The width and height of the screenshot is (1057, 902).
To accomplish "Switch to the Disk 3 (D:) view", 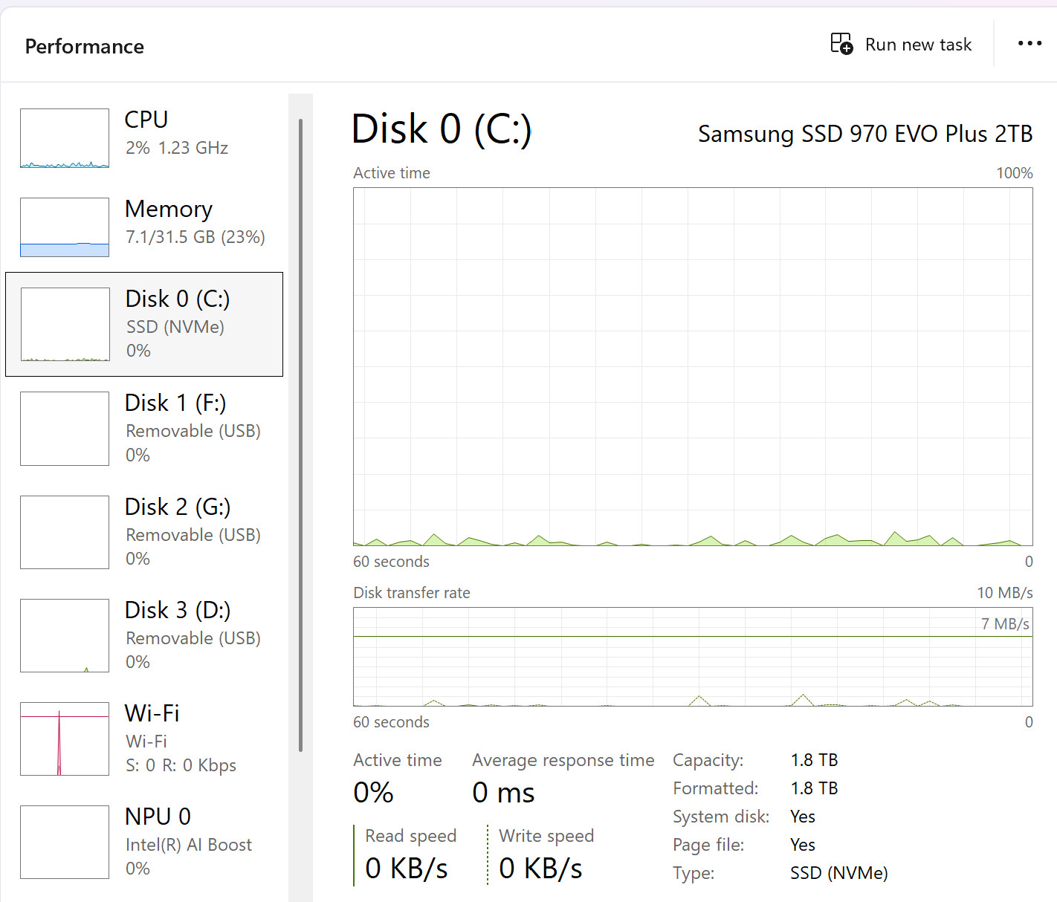I will click(144, 635).
